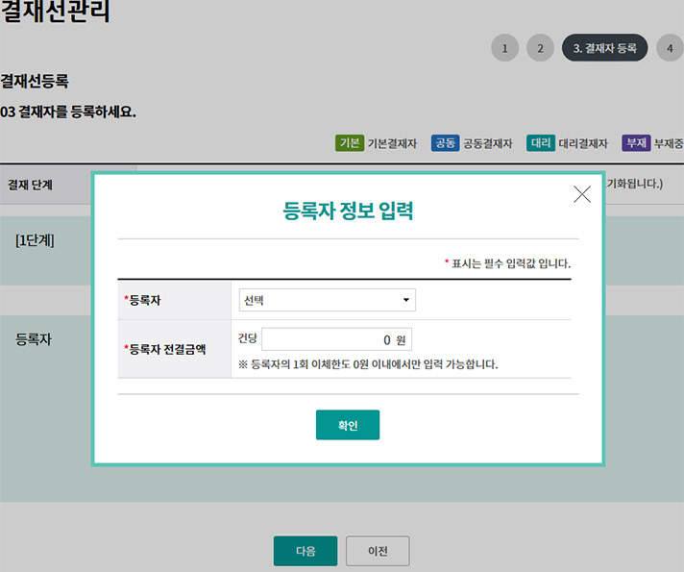This screenshot has height=572, width=684.
Task: Go to step 2 circle indicator
Action: point(540,48)
